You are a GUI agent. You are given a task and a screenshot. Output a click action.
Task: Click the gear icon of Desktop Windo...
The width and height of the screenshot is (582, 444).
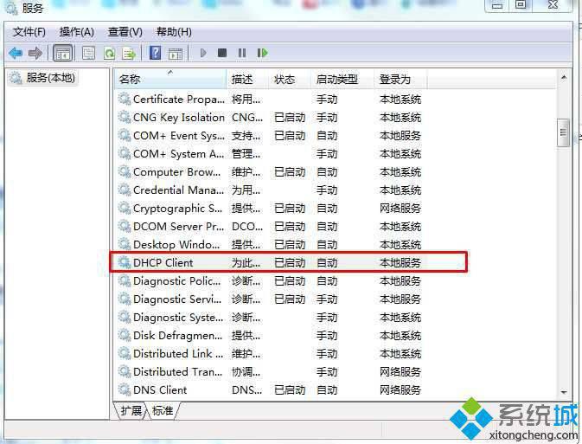124,244
